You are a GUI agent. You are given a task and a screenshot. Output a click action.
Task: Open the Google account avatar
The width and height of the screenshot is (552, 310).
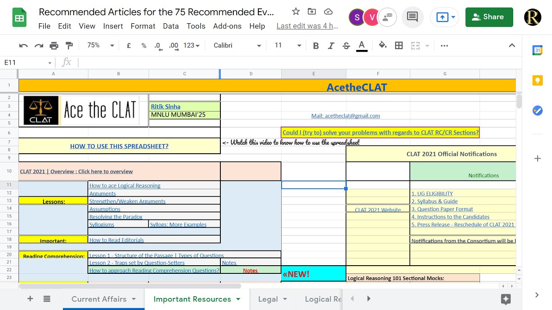coord(533,17)
